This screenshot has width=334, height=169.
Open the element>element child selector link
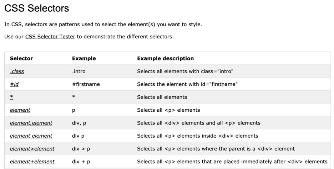(32, 149)
